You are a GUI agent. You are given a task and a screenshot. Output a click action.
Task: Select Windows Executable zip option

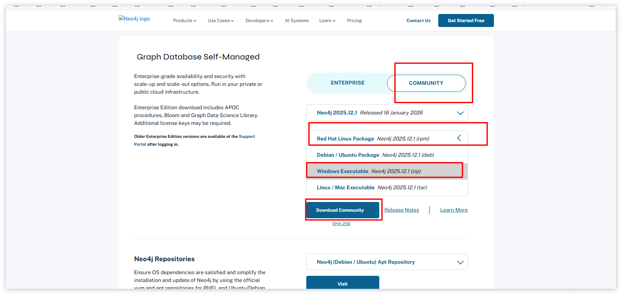click(387, 171)
